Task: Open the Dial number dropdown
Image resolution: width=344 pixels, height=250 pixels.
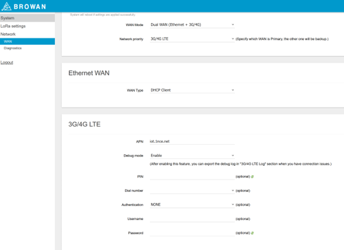Action: tap(192, 191)
